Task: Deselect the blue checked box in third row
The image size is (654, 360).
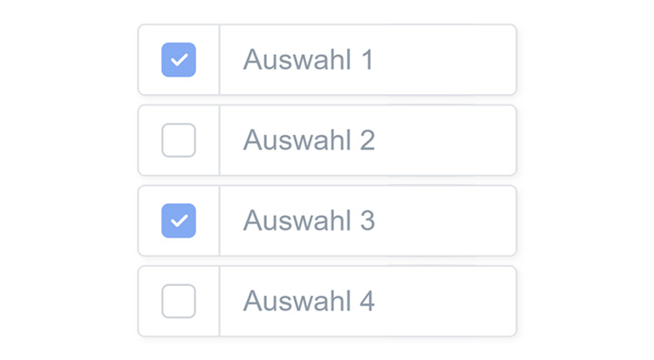Action: tap(179, 221)
